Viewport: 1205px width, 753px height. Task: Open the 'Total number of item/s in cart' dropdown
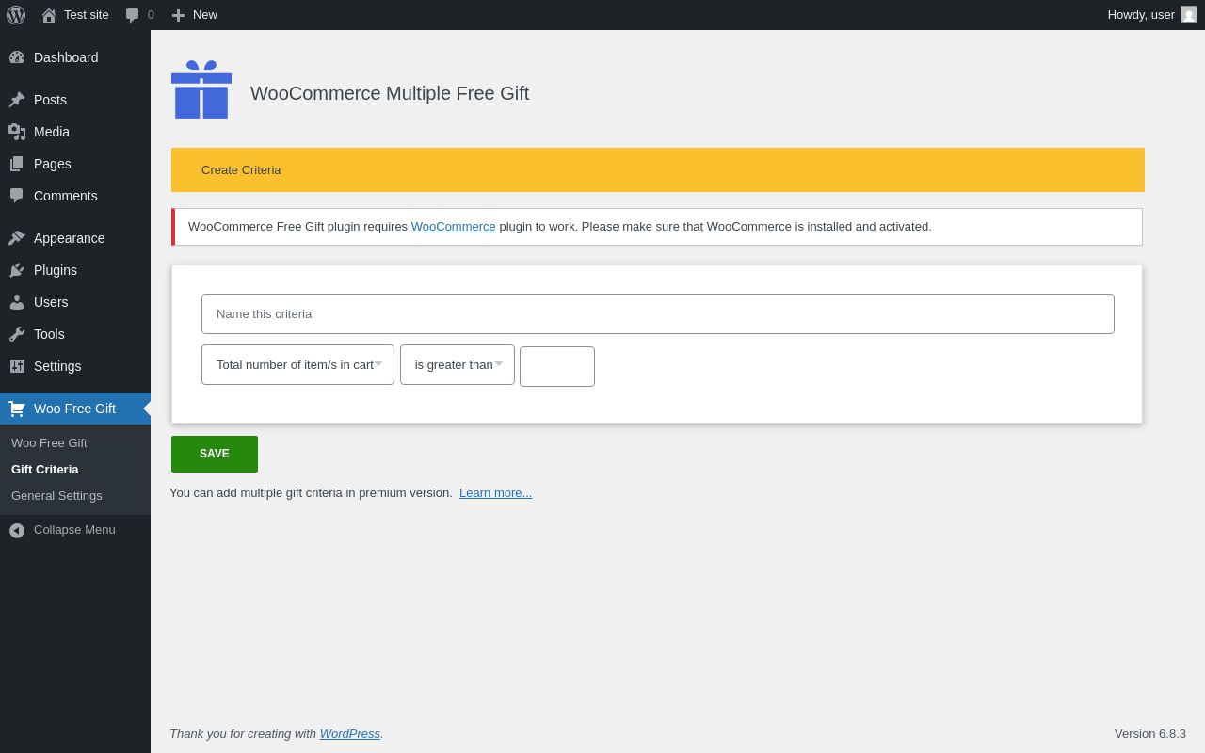point(297,365)
